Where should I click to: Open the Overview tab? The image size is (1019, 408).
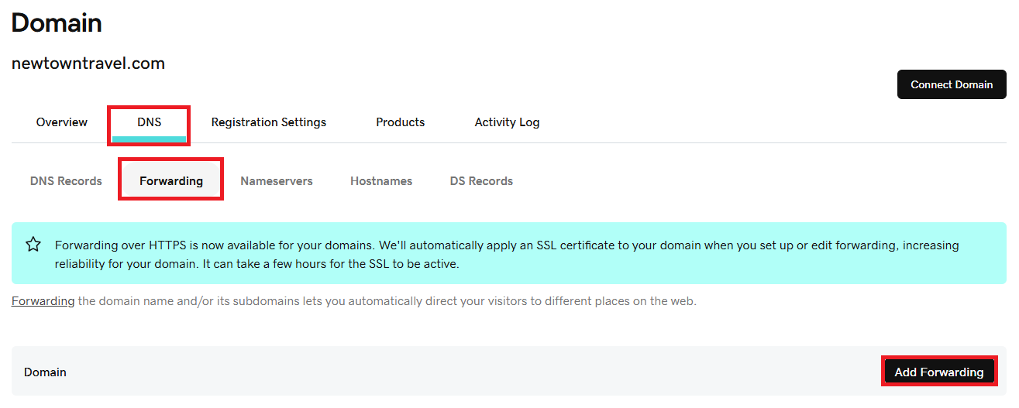point(62,122)
